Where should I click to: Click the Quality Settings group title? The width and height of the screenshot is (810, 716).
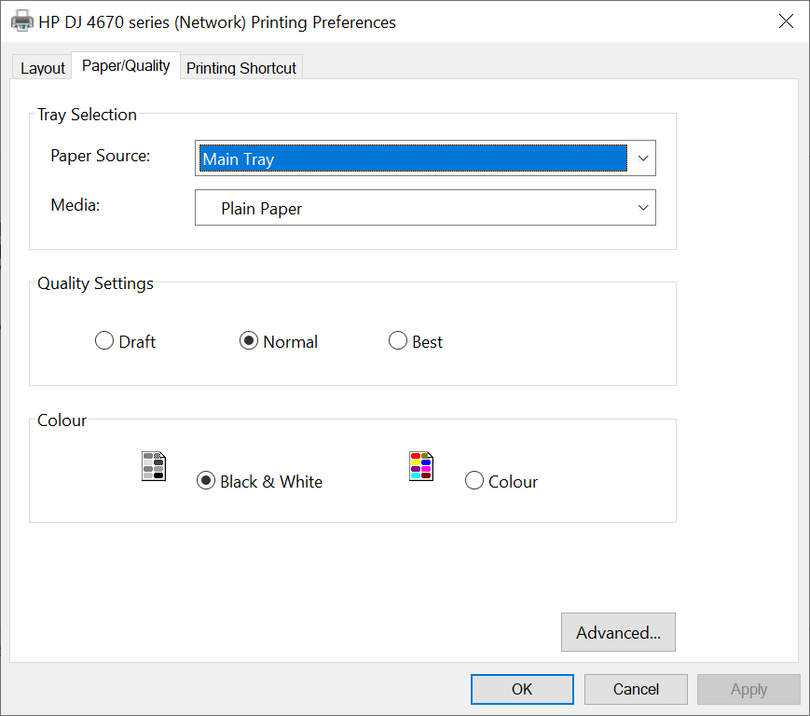tap(96, 283)
